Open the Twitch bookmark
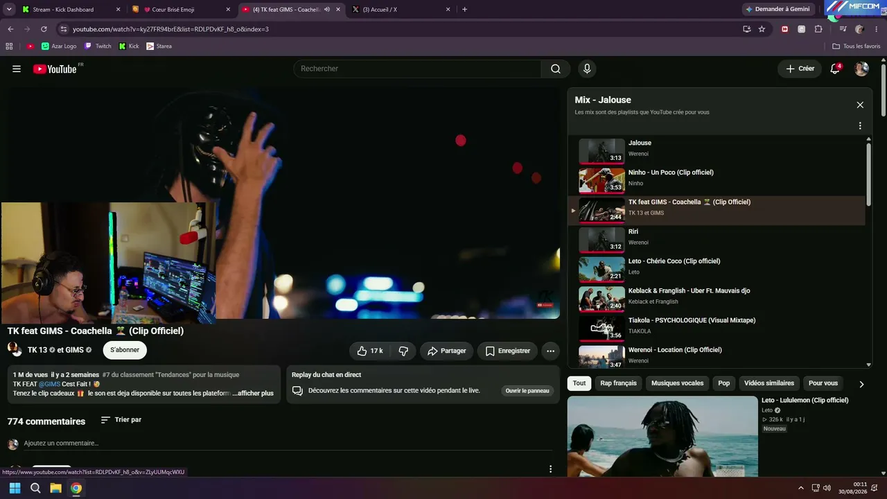This screenshot has height=499, width=887. pos(98,46)
